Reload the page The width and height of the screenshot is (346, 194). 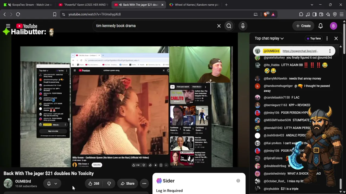point(18,14)
